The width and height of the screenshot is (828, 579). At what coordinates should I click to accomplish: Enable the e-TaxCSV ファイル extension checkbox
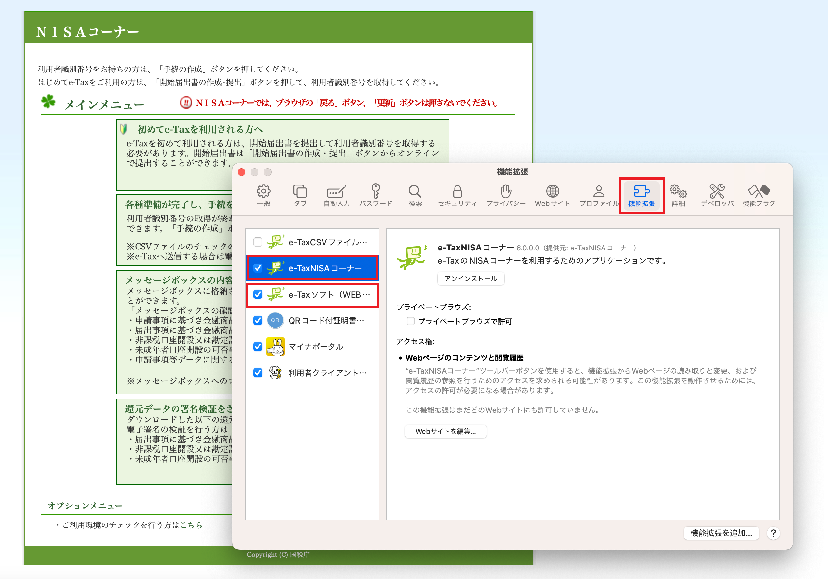point(257,242)
